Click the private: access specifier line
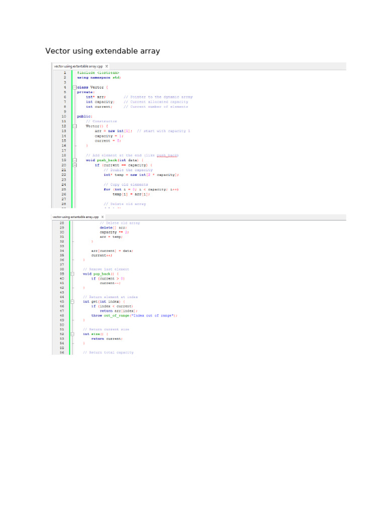This screenshot has height=515, width=386. pos(86,93)
